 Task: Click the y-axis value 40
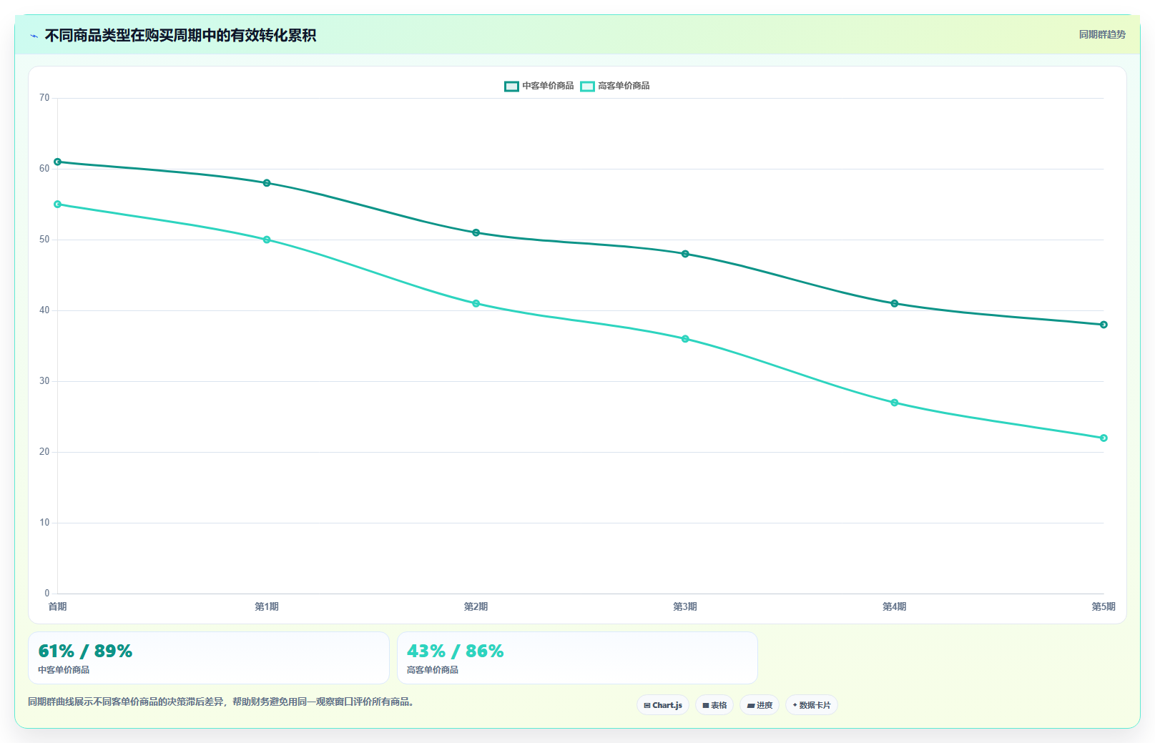click(44, 310)
